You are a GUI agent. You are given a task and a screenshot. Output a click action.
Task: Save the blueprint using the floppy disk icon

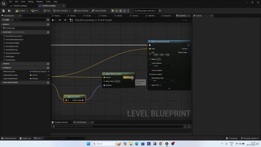4,11
